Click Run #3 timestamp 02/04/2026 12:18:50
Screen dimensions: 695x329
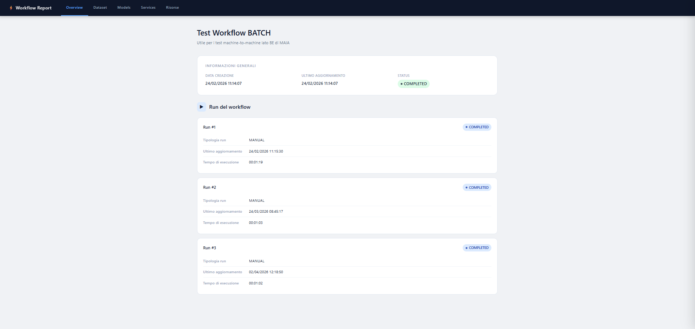tap(266, 272)
